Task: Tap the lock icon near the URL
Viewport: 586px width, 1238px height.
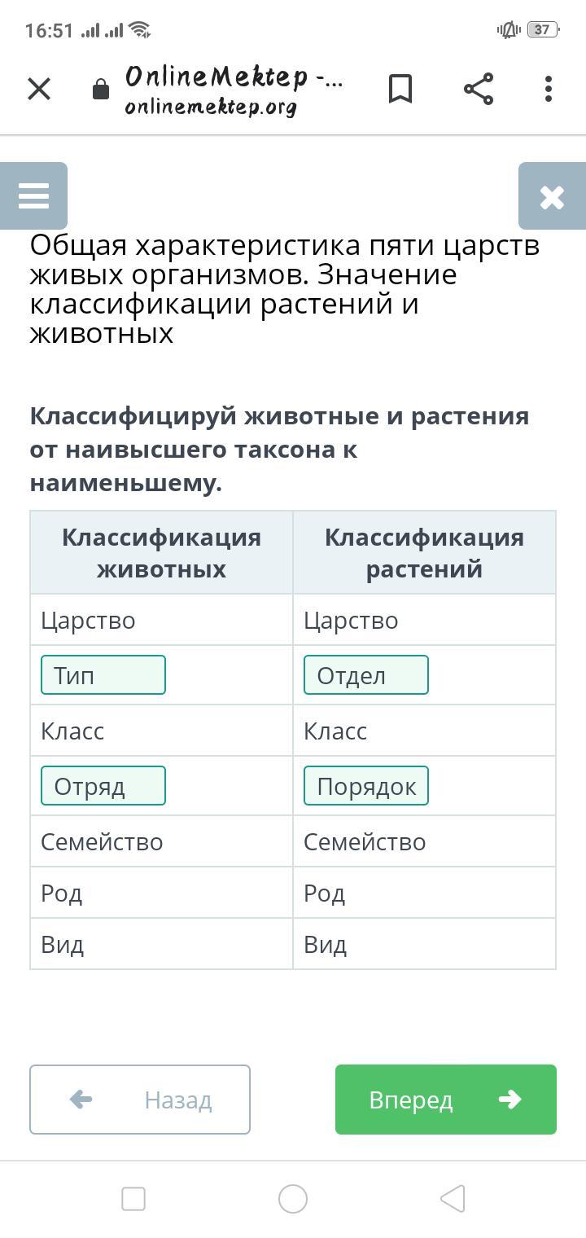Action: (x=101, y=89)
